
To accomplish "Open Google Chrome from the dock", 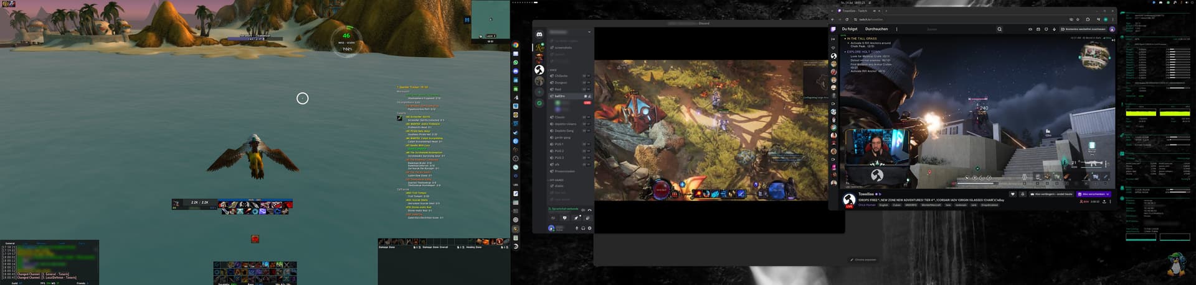I will point(516,45).
